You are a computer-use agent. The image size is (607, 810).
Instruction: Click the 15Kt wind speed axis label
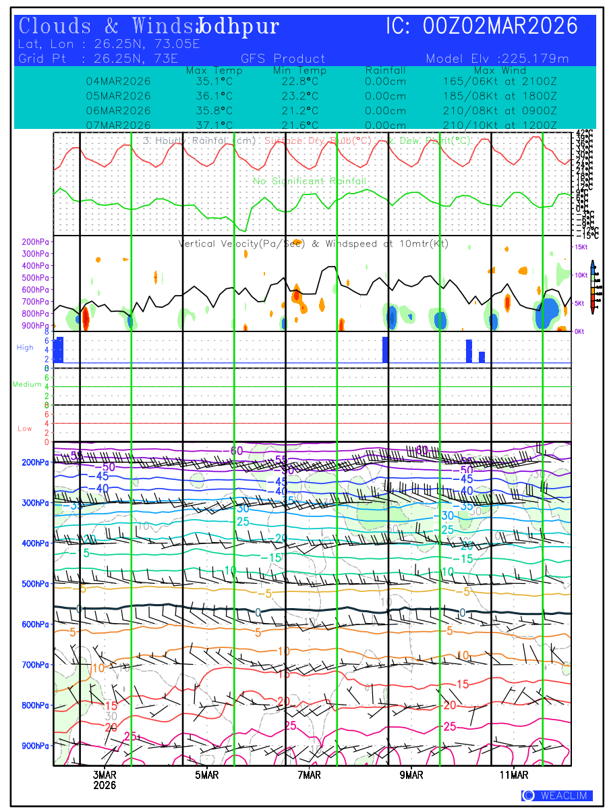click(581, 248)
